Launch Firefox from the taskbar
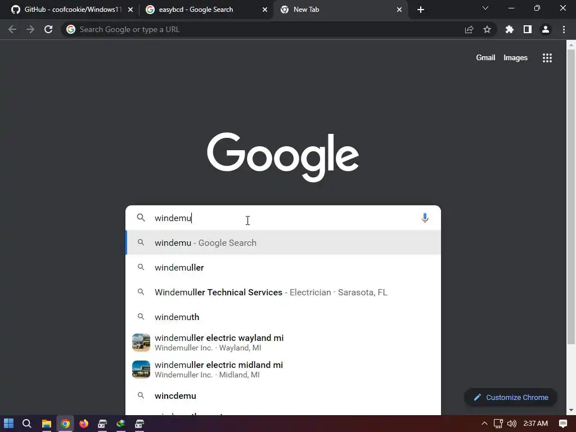Image resolution: width=576 pixels, height=432 pixels. tap(84, 424)
